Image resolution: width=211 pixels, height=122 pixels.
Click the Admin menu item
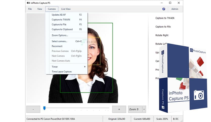click(x=175, y=9)
